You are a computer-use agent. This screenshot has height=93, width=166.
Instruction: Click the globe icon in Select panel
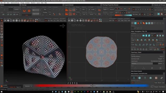[x=146, y=23]
